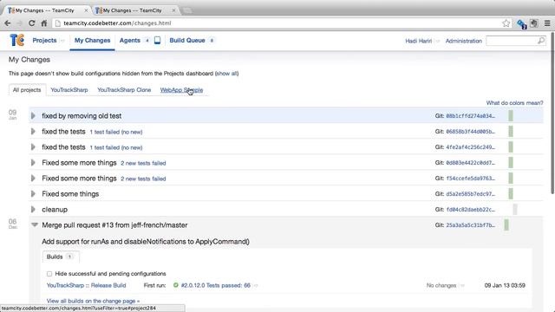
Task: Open Git revision d5a2e585b7edc97 link
Action: [x=470, y=194]
